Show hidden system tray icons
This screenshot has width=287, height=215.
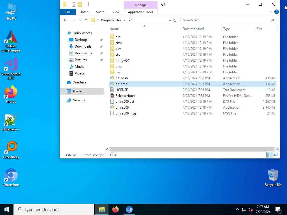[x=237, y=209]
